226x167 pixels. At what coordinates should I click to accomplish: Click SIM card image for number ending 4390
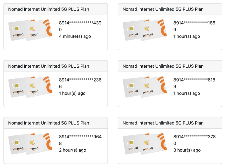[x=30, y=30]
